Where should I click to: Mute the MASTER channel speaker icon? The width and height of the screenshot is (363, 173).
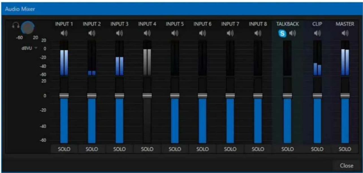[x=345, y=33]
